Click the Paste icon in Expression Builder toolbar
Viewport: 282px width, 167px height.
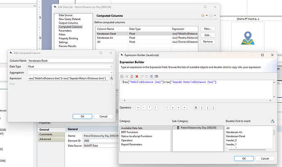click(x=132, y=76)
